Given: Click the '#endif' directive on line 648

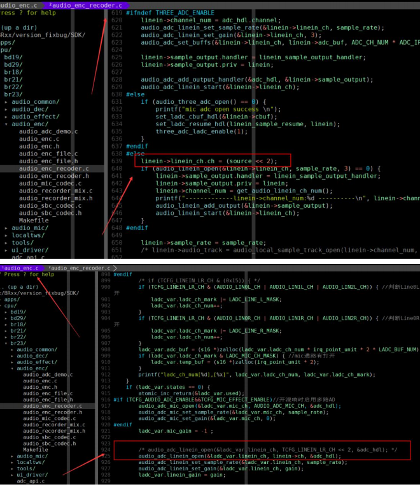Looking at the screenshot, I should click(x=137, y=228).
